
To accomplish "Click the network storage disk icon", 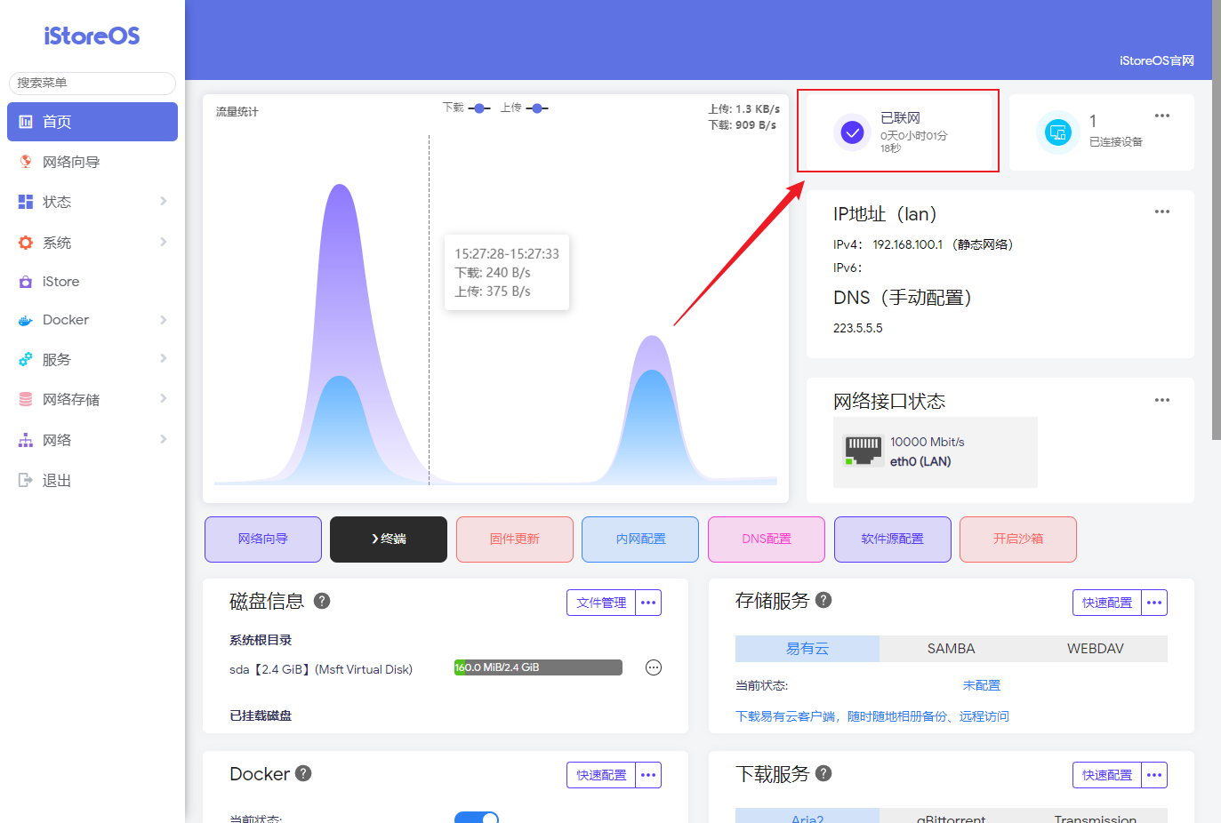I will (26, 400).
